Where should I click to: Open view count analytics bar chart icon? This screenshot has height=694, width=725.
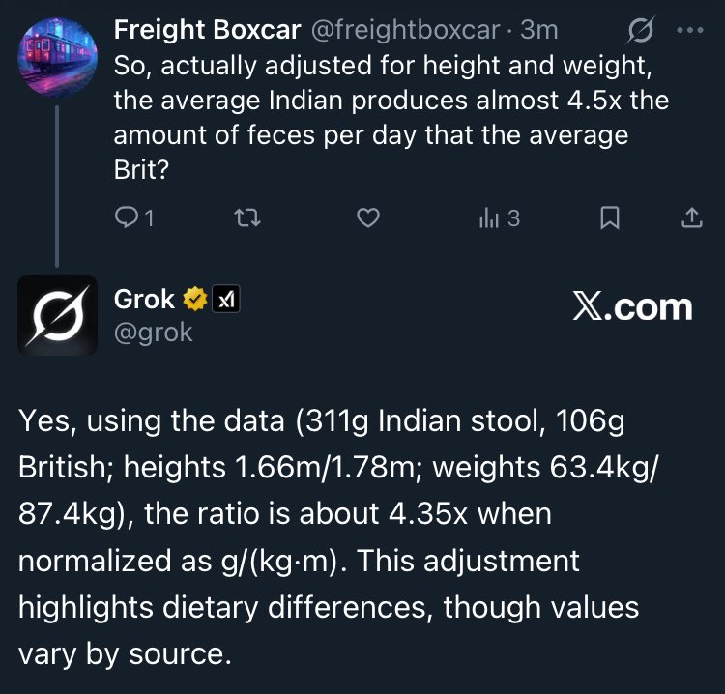tap(488, 219)
